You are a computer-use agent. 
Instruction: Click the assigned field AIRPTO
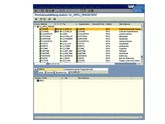pyautogui.click(x=81, y=46)
